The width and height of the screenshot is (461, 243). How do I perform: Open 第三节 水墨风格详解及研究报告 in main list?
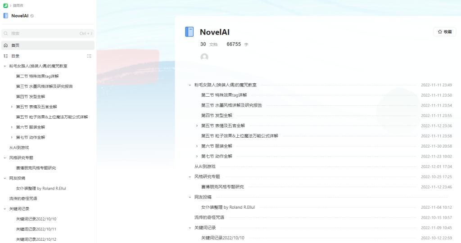[x=231, y=105]
